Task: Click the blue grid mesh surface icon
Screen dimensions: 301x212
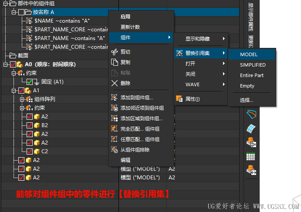Action: pos(251,129)
